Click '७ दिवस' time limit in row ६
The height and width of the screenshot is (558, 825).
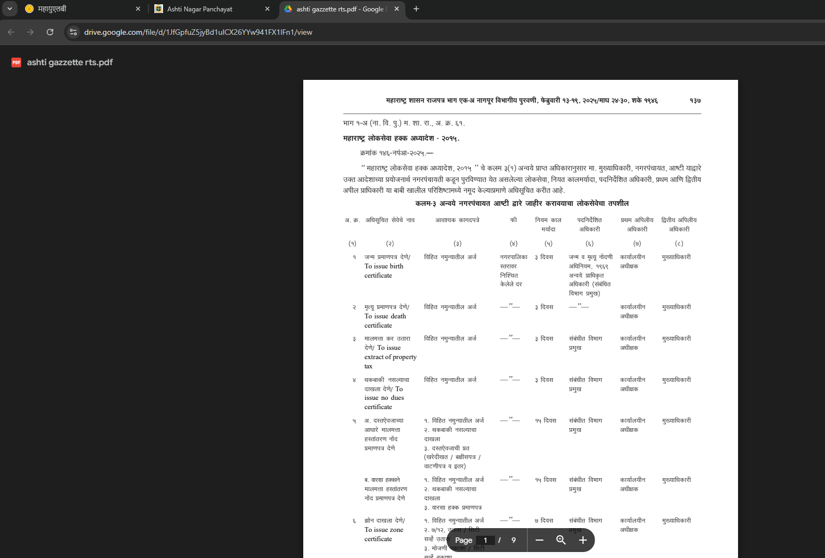tap(543, 521)
